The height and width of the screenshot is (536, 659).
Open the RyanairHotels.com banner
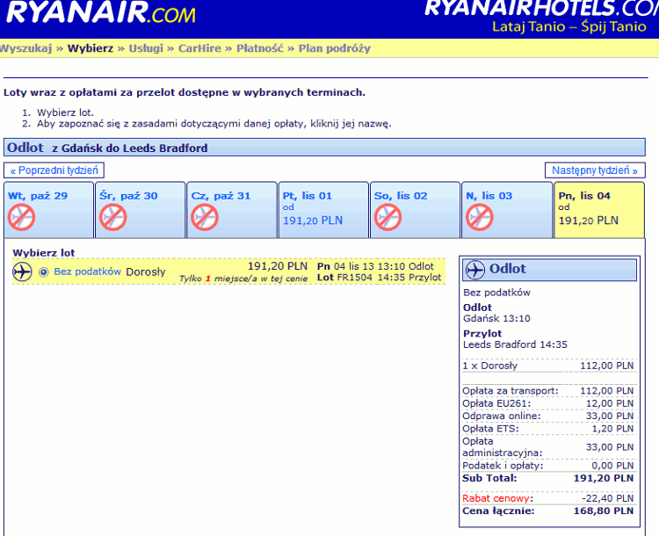tap(541, 17)
